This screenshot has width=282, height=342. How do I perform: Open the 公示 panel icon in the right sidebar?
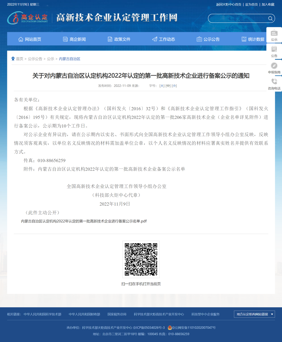click(274, 33)
